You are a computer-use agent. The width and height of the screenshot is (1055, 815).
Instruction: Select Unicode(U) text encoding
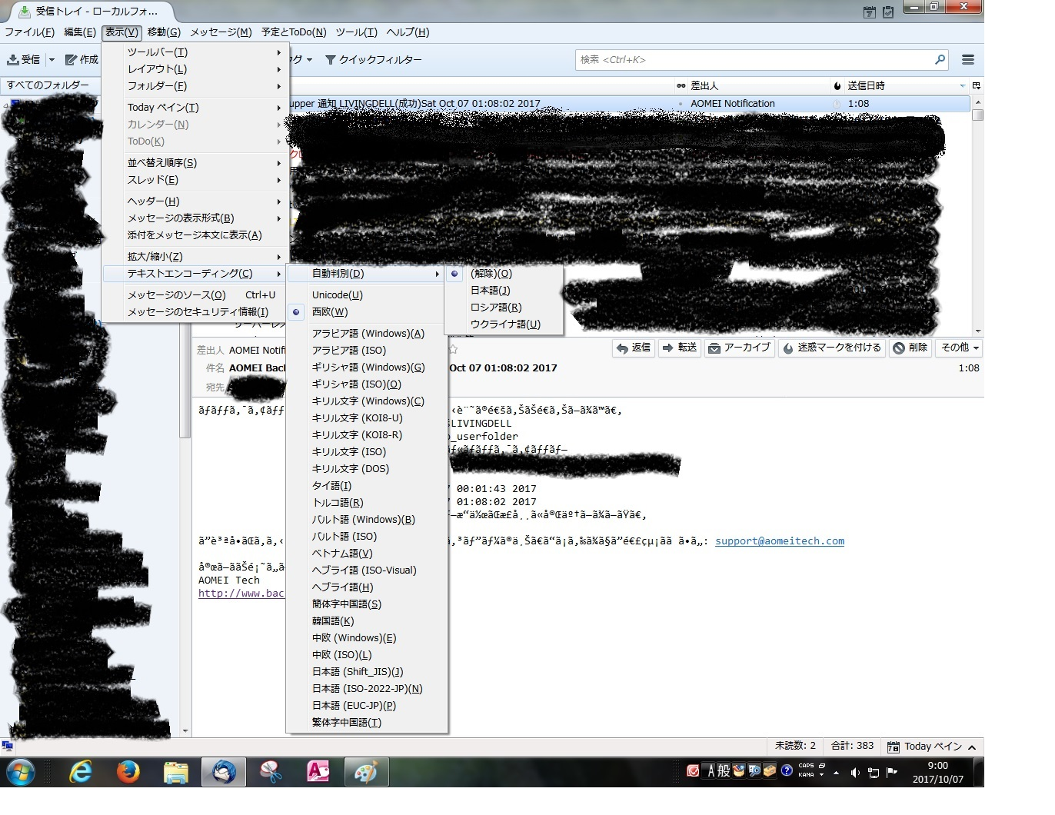pos(337,295)
